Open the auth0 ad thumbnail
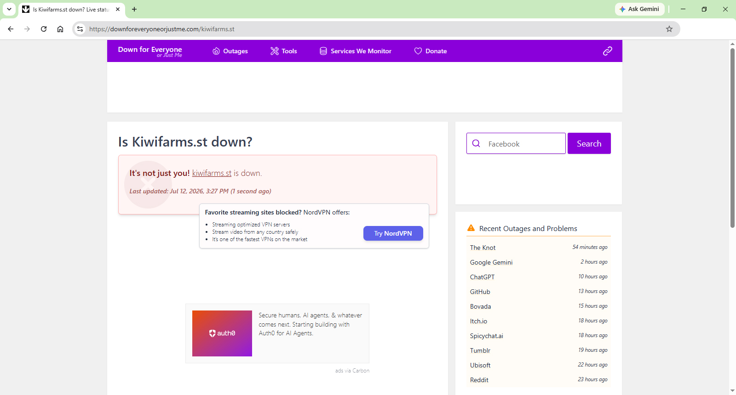The image size is (736, 395). (222, 333)
